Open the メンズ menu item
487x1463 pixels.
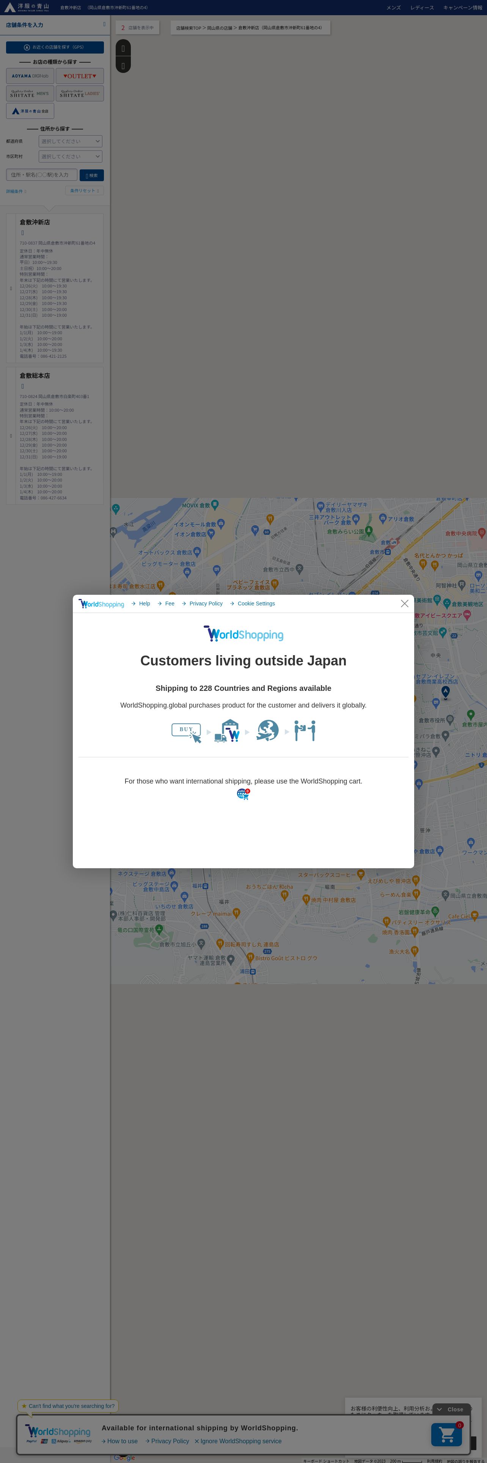tap(393, 8)
